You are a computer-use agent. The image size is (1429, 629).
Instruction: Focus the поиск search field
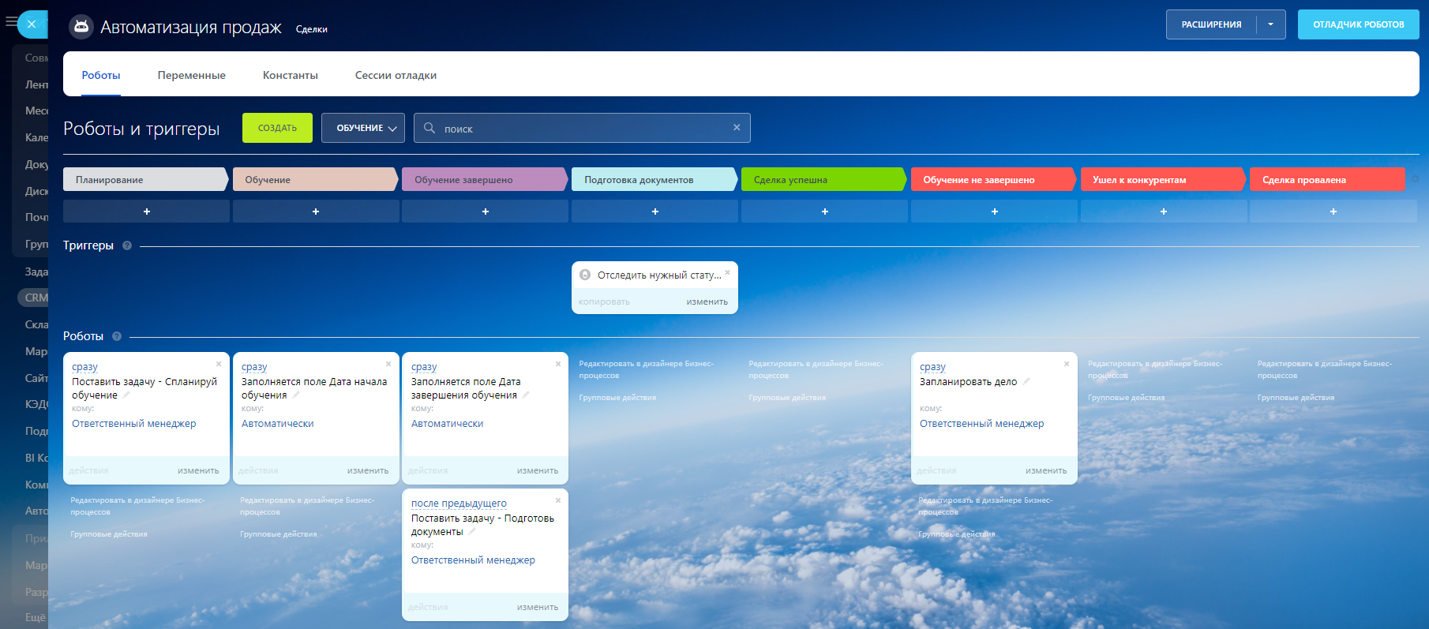(582, 128)
